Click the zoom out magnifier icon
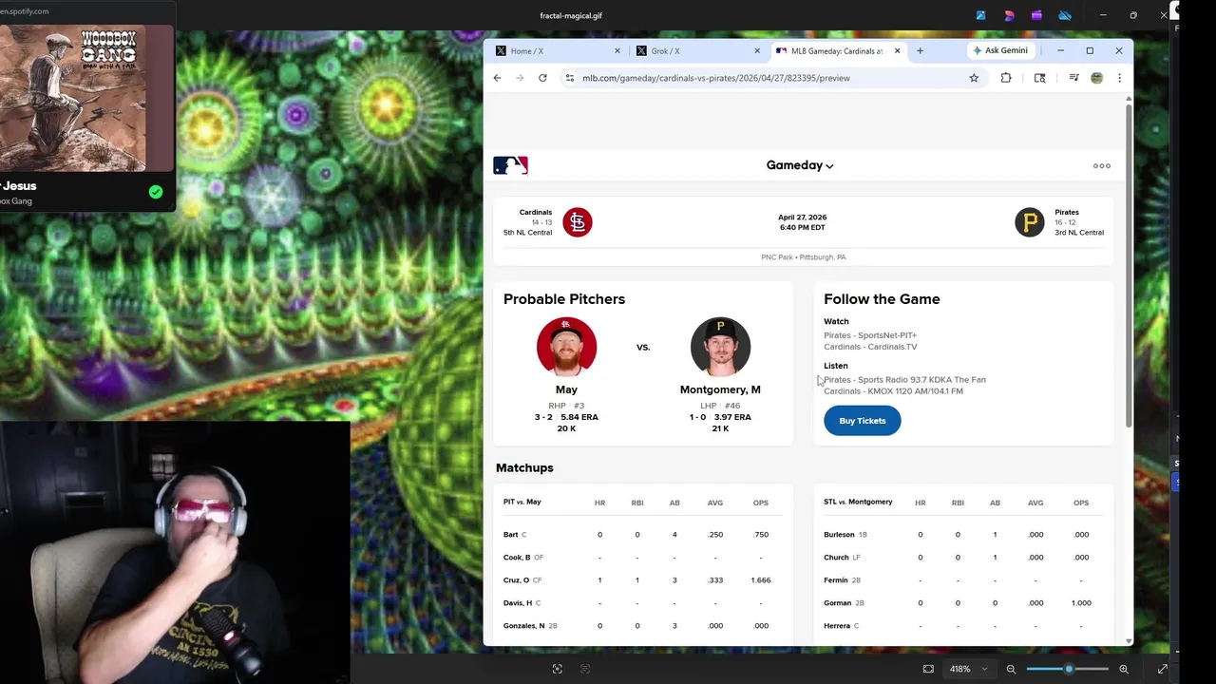Screen dimensions: 1216x684 pyautogui.click(x=1011, y=669)
